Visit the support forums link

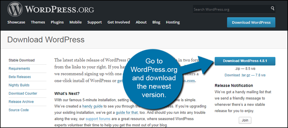click(98, 119)
